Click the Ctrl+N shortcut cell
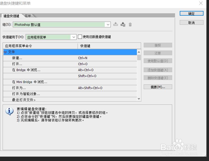 [83, 58]
